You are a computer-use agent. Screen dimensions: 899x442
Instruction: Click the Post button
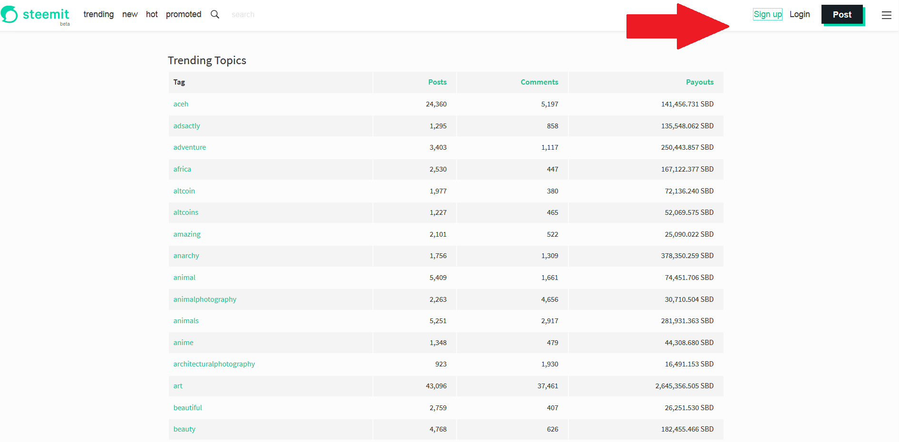[842, 15]
